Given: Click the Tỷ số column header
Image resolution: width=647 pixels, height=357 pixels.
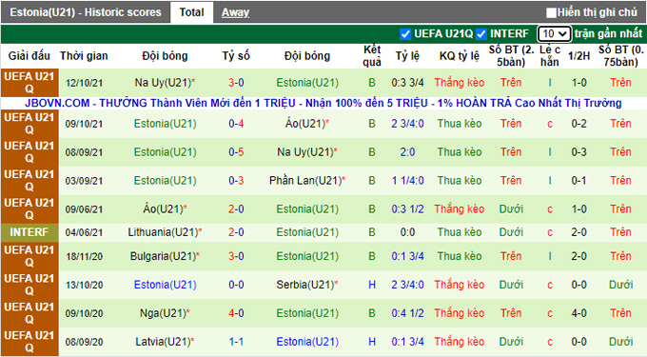Looking at the screenshot, I should (x=236, y=56).
